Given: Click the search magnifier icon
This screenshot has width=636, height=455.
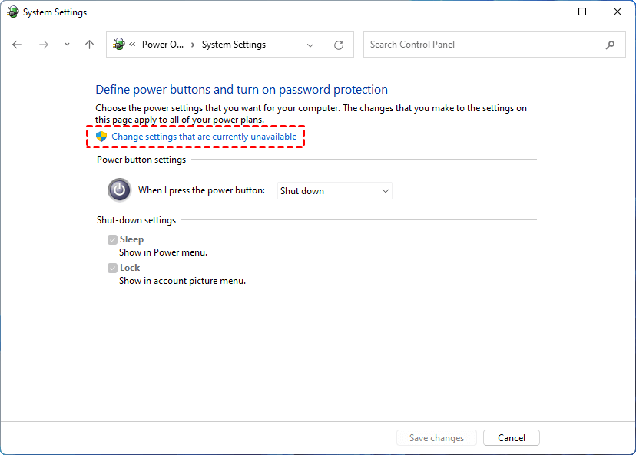Looking at the screenshot, I should tap(610, 45).
